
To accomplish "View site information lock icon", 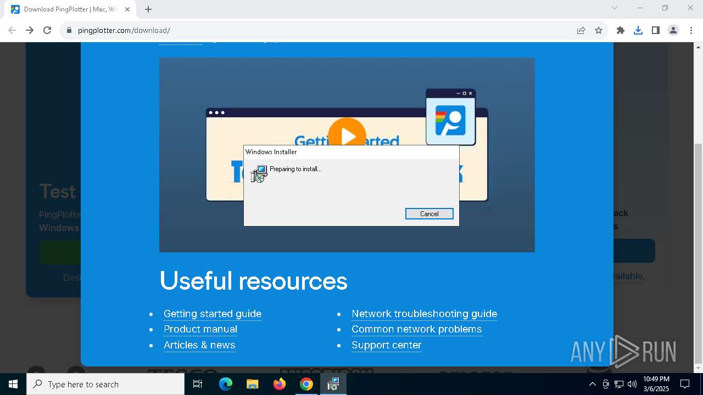I will (x=69, y=30).
